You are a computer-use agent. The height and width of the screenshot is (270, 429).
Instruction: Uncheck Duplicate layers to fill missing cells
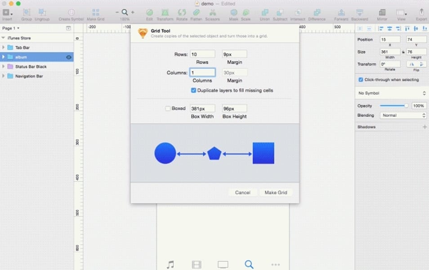point(193,90)
